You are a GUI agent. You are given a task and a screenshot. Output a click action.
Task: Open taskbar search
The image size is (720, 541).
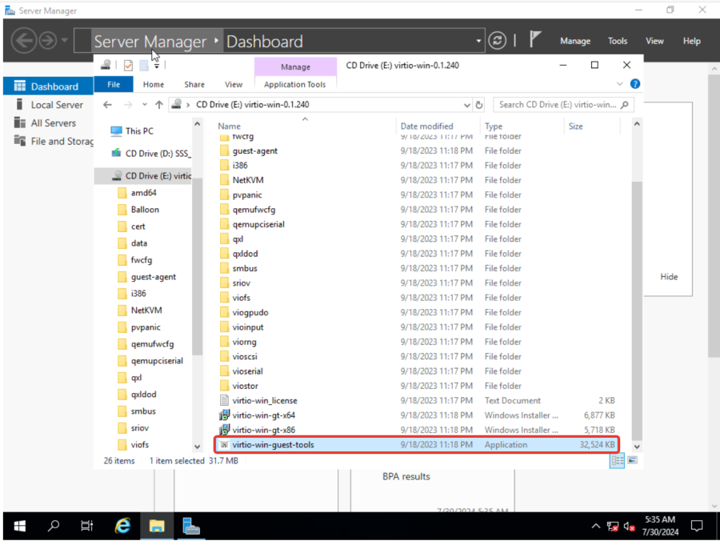coord(54,526)
